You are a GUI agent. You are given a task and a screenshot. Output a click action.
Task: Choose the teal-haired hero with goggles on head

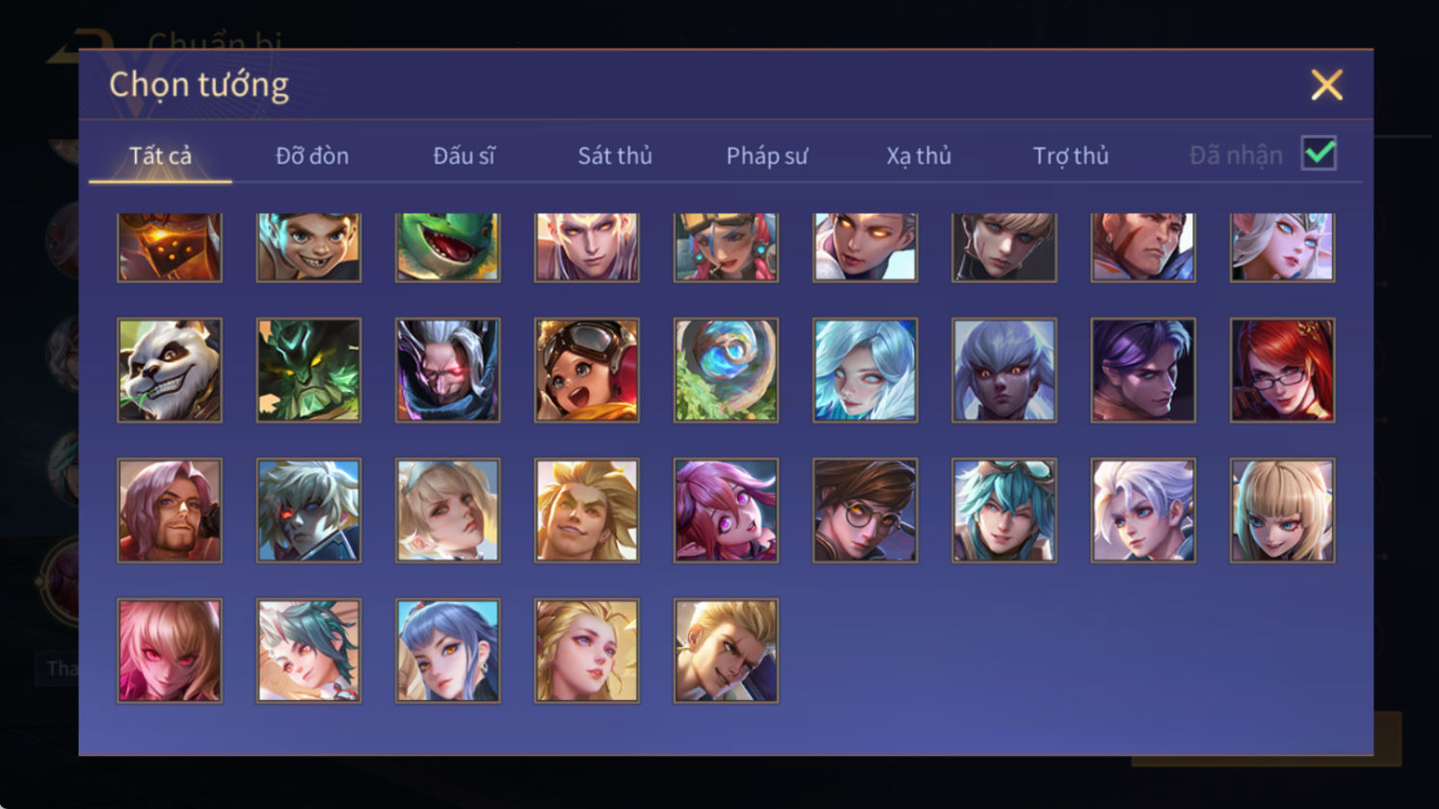[x=1004, y=510]
